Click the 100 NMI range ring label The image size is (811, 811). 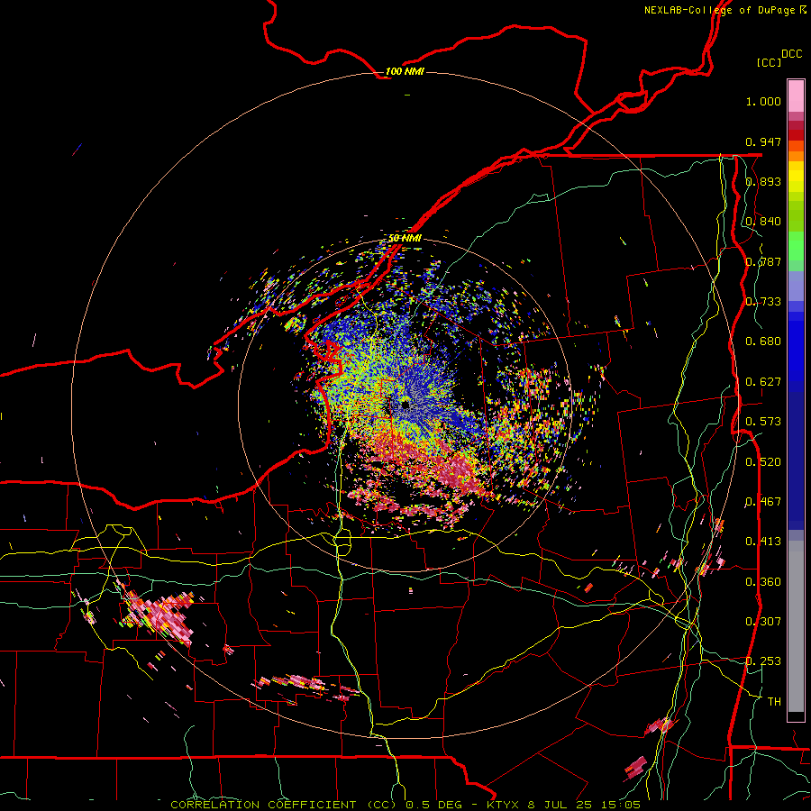click(405, 71)
